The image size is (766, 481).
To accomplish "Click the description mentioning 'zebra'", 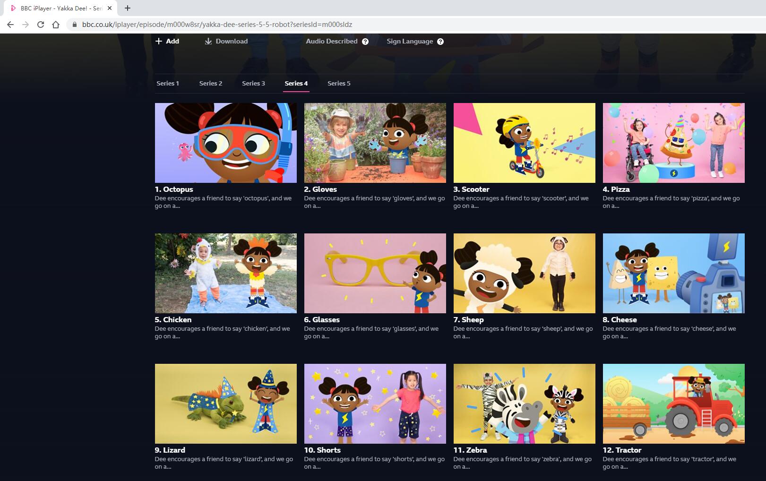I will click(523, 463).
